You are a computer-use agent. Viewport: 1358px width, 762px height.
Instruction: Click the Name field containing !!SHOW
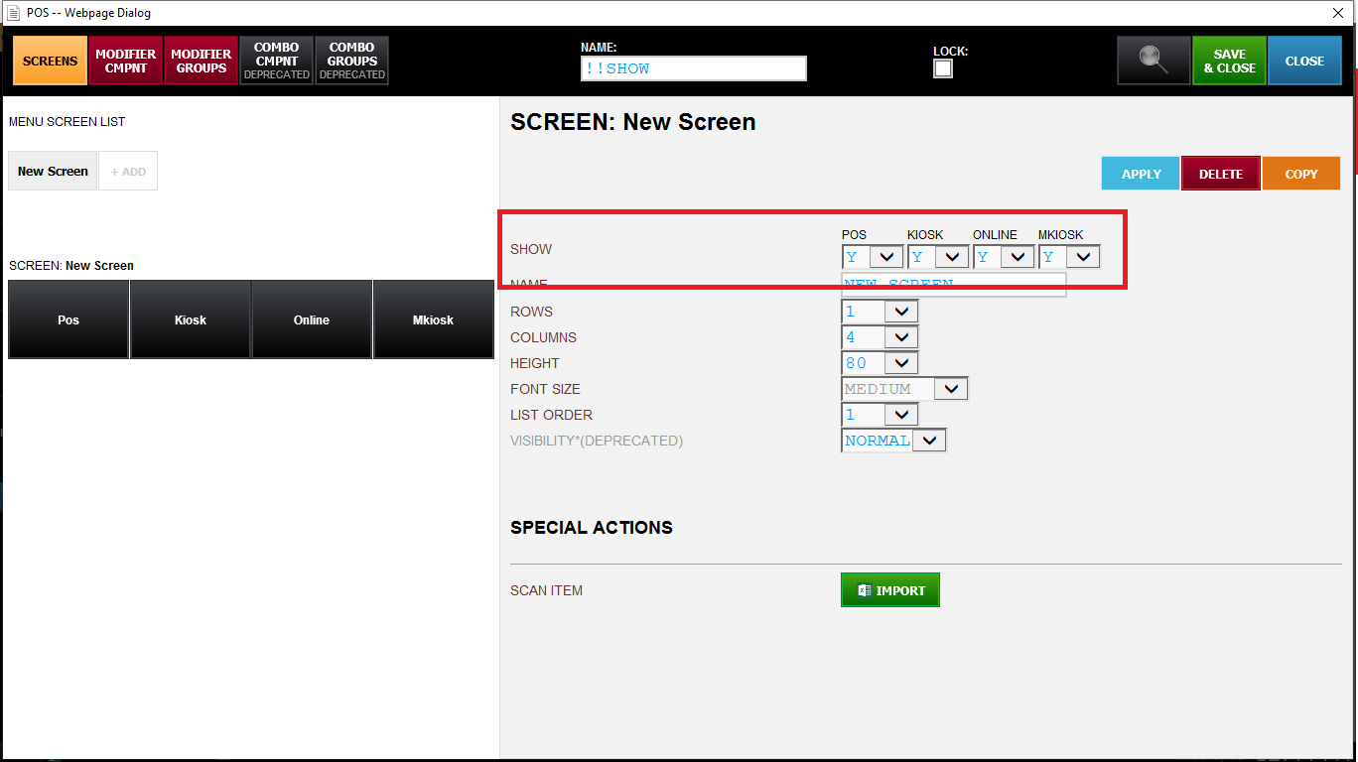693,68
